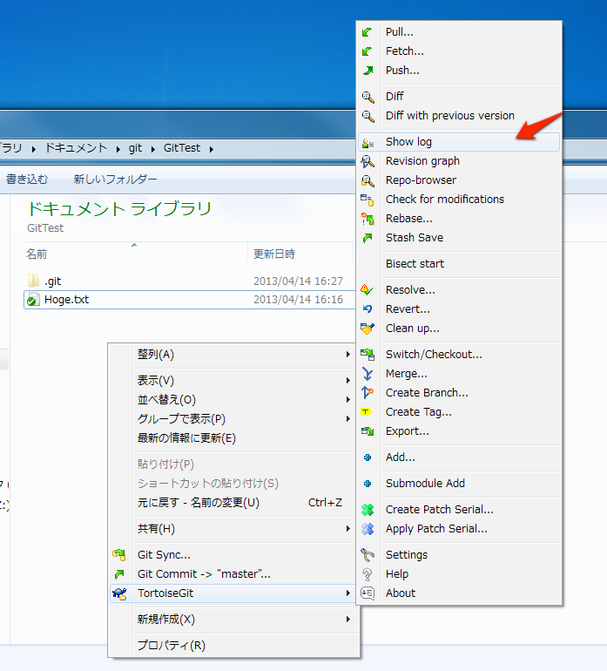Open breadcrumb arrow after ドキュメント

point(118,149)
